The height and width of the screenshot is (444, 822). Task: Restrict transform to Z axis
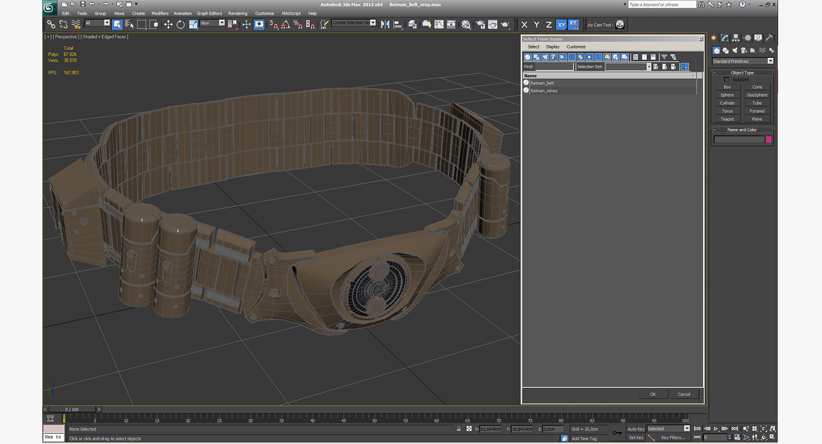click(549, 24)
